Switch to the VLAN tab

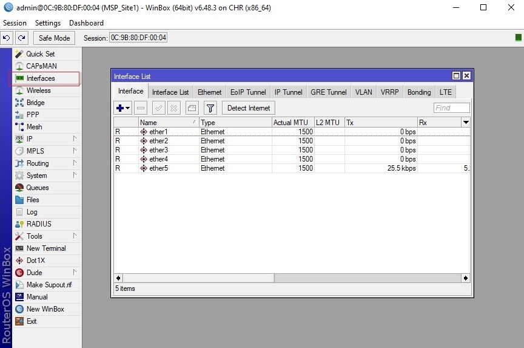coord(364,92)
